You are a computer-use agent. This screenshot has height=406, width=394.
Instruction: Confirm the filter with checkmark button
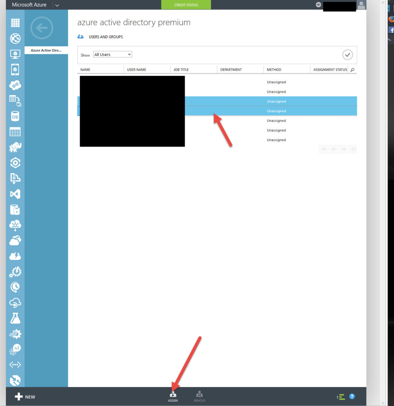[x=347, y=55]
